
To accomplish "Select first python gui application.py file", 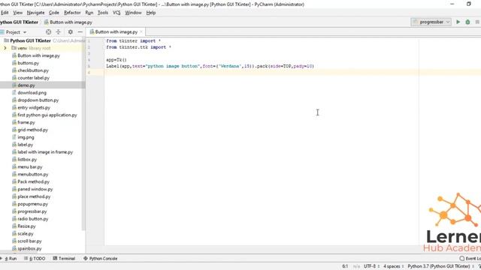I will click(x=47, y=115).
